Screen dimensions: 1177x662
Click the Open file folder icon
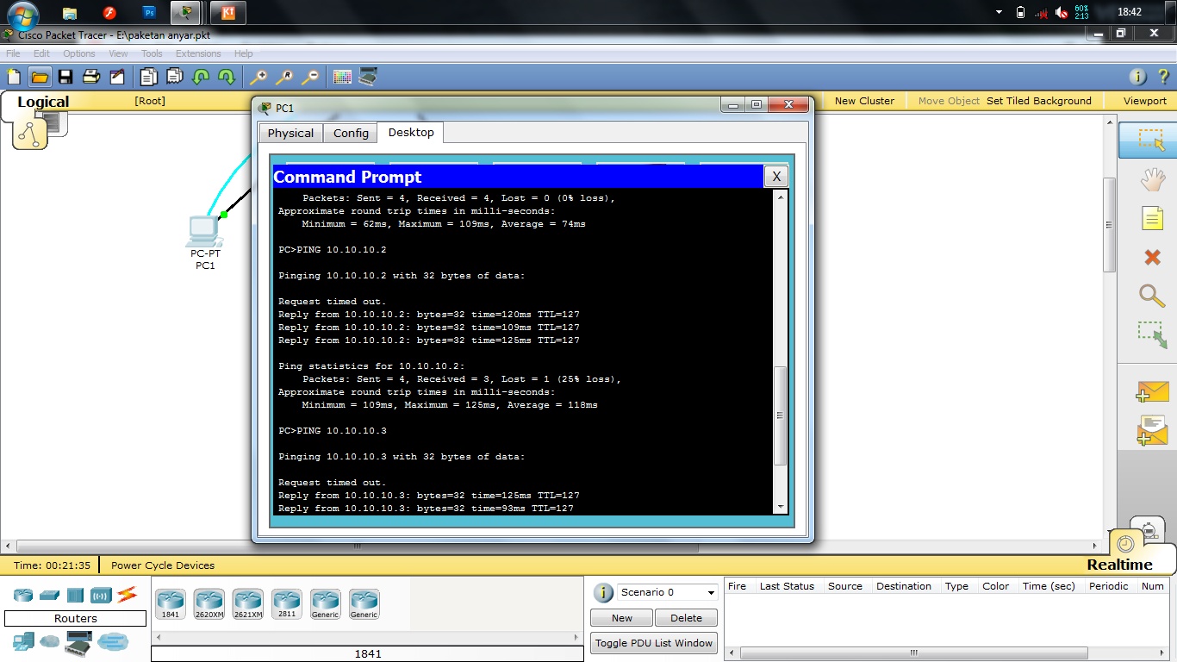click(40, 77)
